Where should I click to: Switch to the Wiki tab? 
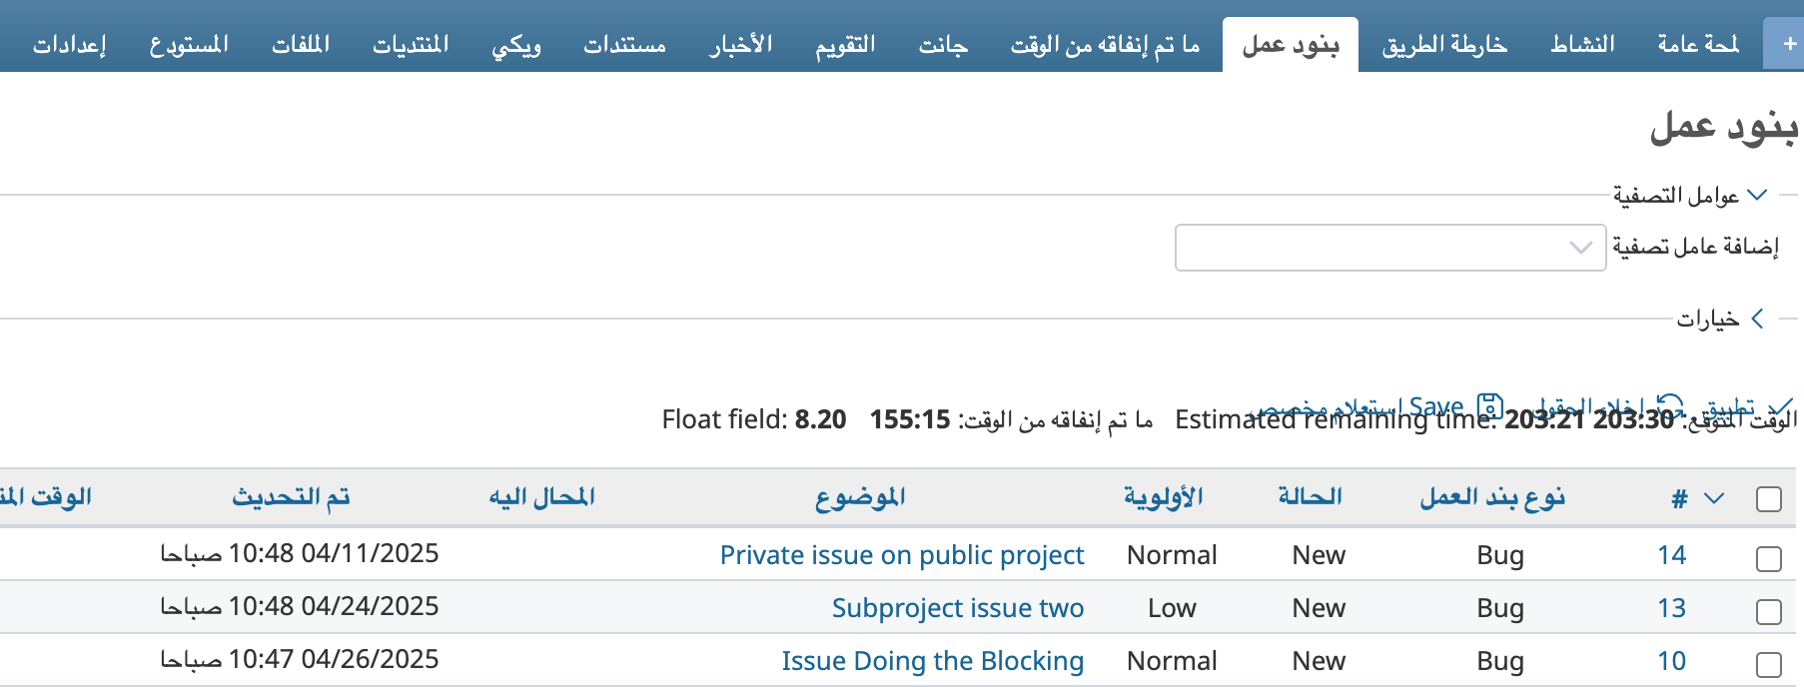(515, 45)
